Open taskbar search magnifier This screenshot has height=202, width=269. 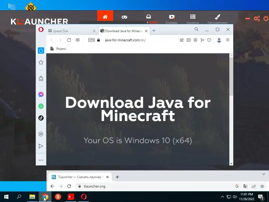(x=19, y=197)
